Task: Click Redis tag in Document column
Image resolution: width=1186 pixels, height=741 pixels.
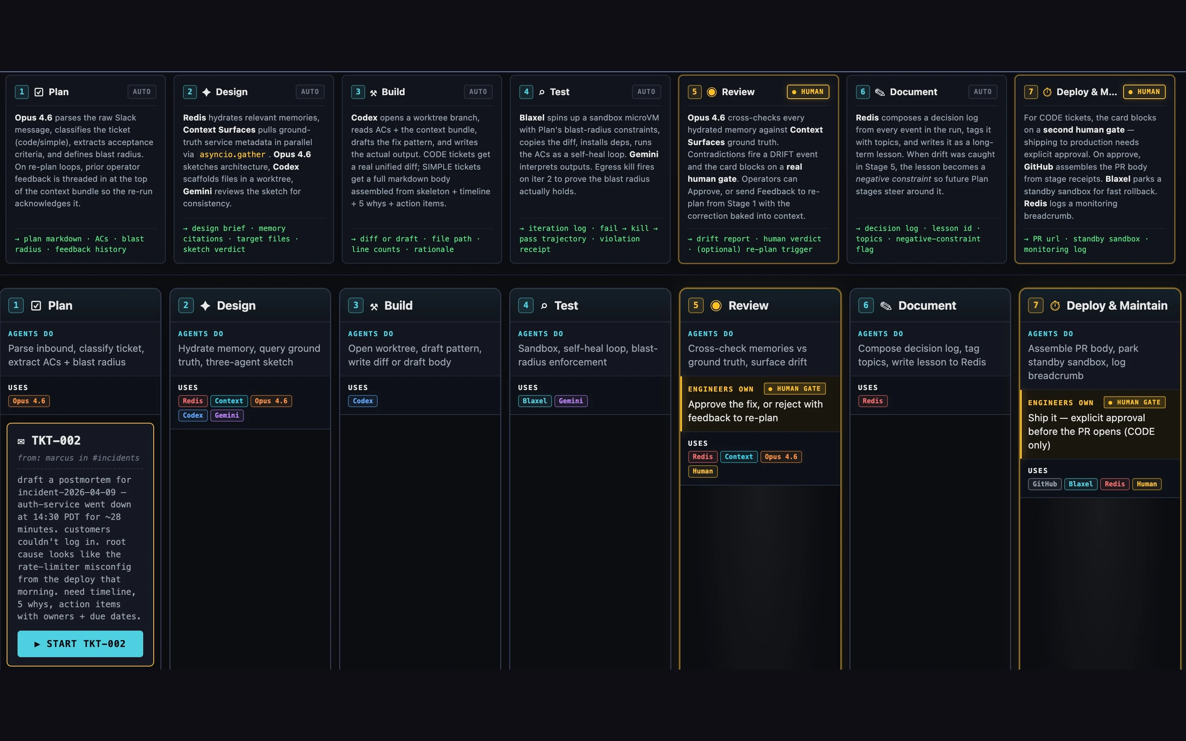Action: pyautogui.click(x=873, y=401)
